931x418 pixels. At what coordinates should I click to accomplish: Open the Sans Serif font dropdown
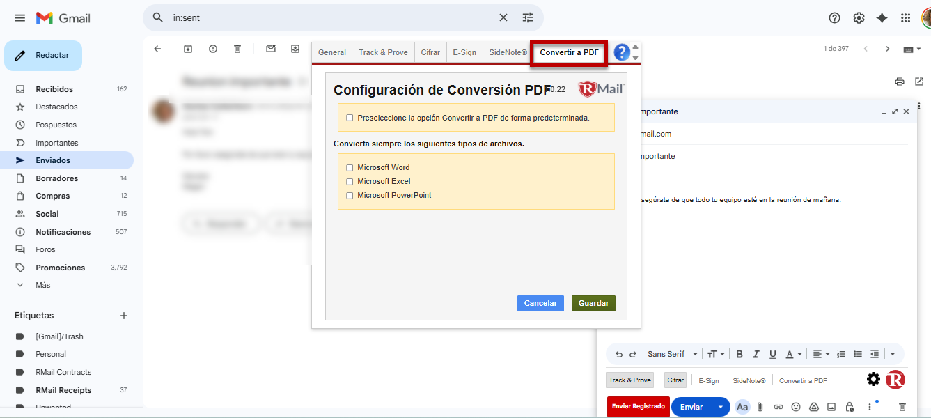(673, 354)
